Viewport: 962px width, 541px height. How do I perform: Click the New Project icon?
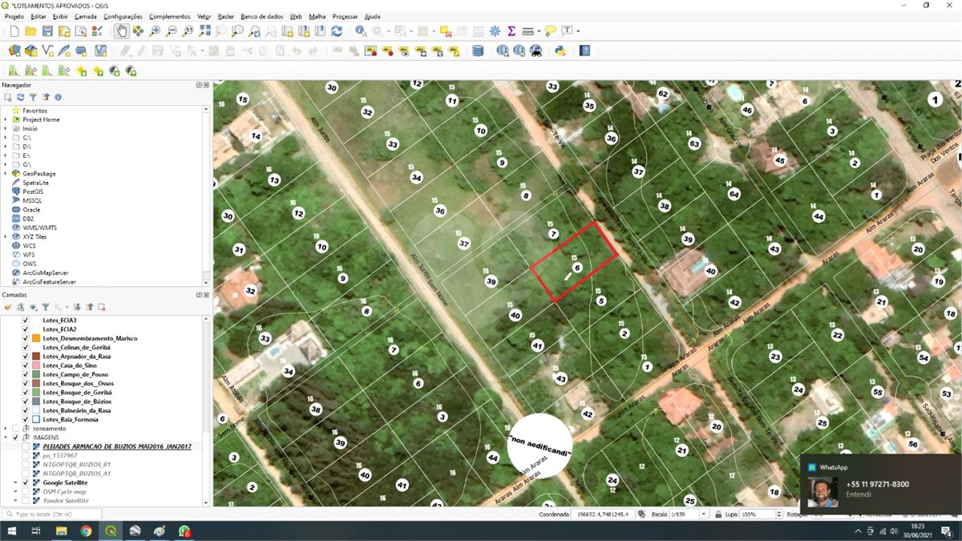pos(14,31)
